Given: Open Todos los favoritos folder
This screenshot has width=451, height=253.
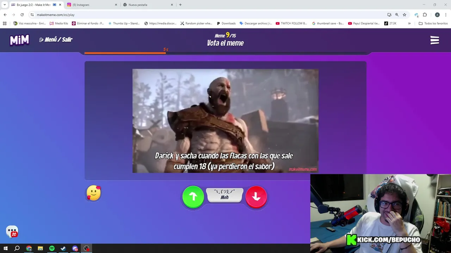Looking at the screenshot, I should [433, 24].
